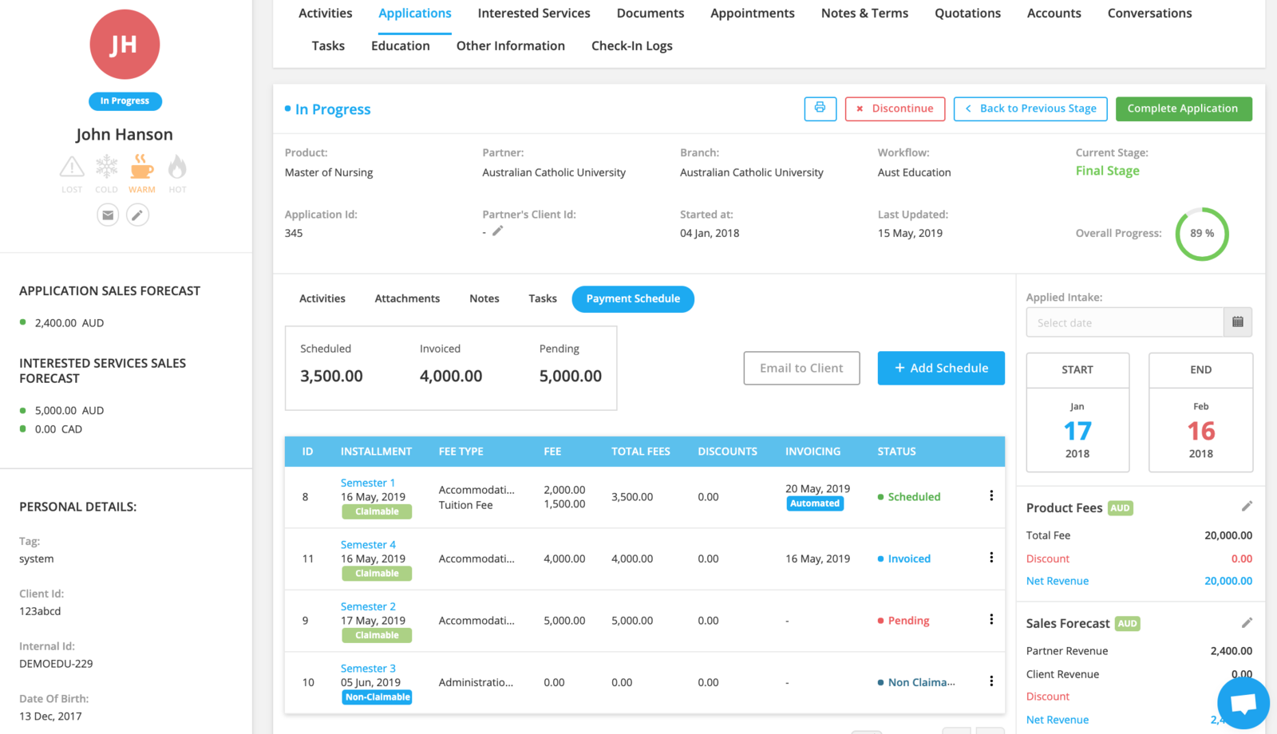Open the Attachments tab in the application panel
Screen dimensions: 1277x734
click(407, 298)
